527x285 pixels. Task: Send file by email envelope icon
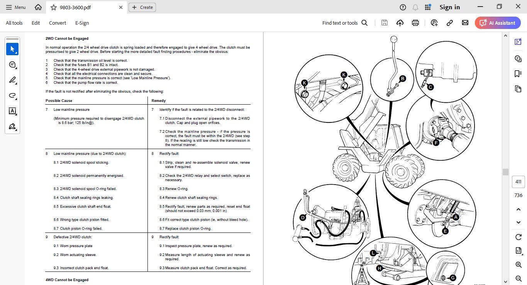(x=465, y=23)
